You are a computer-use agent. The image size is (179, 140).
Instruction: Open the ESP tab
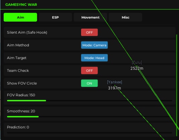55,17
